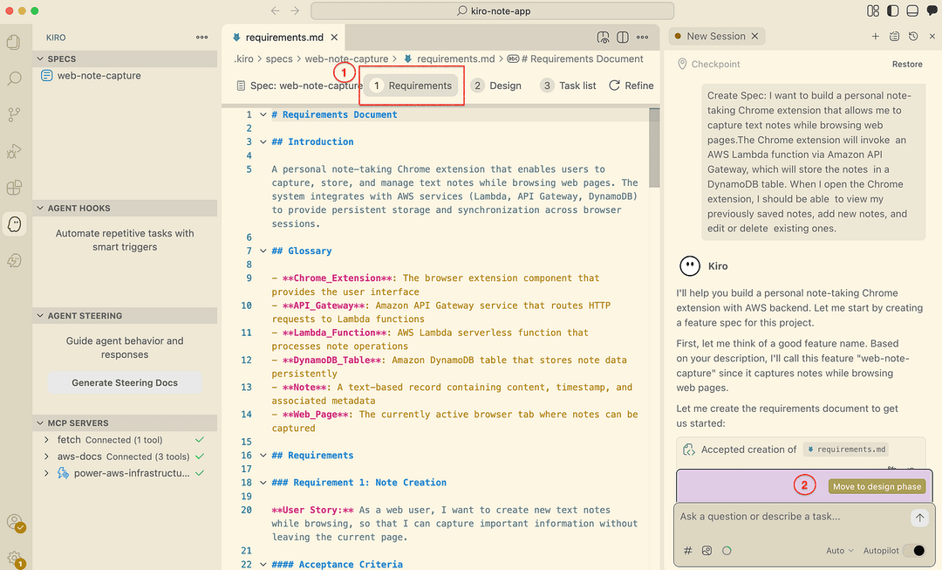The width and height of the screenshot is (942, 570).
Task: Click 'specs' in breadcrumb path
Action: pos(279,59)
